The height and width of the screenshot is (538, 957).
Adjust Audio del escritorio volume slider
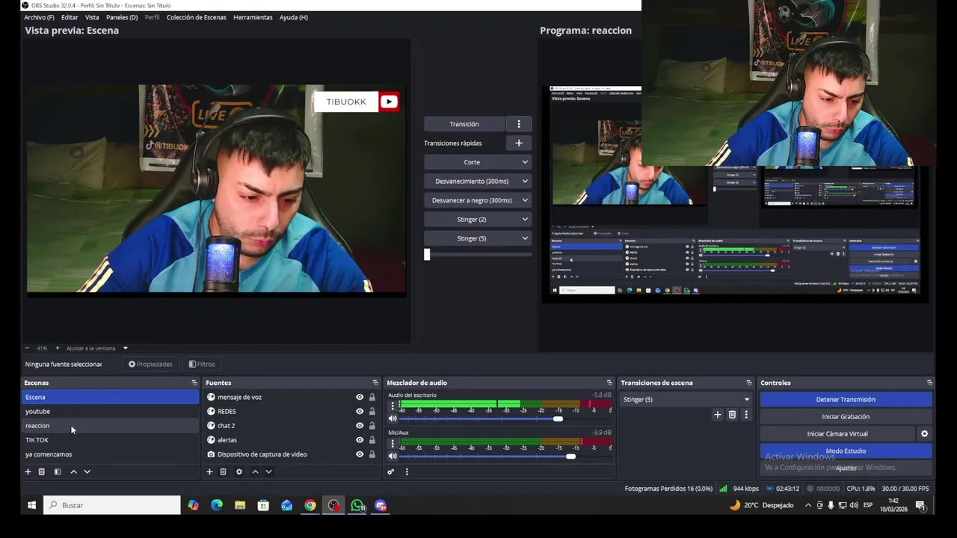coord(558,418)
